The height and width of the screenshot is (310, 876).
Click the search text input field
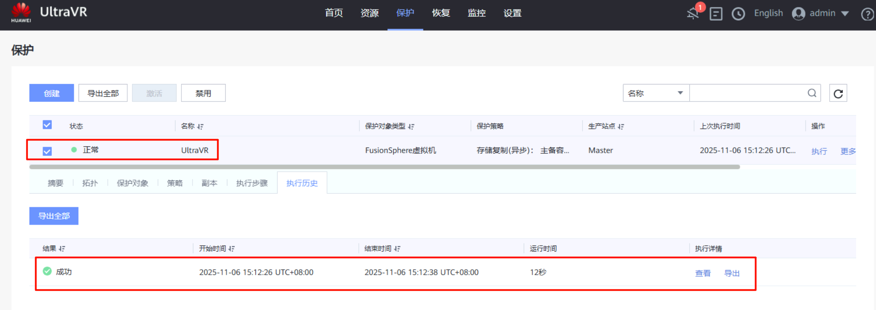pyautogui.click(x=747, y=93)
